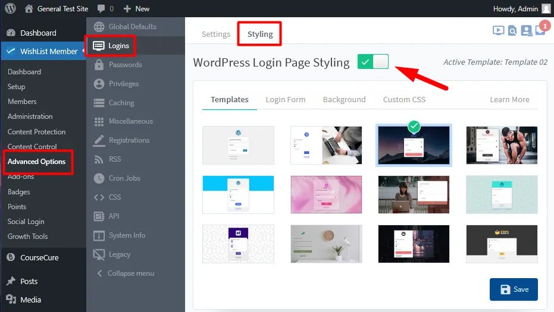Open Growth Tools submenu
The width and height of the screenshot is (554, 312).
(x=27, y=236)
